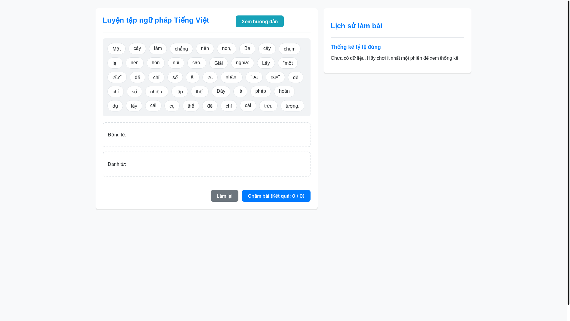
Task: Select the word chip 'cá'
Action: click(x=210, y=77)
